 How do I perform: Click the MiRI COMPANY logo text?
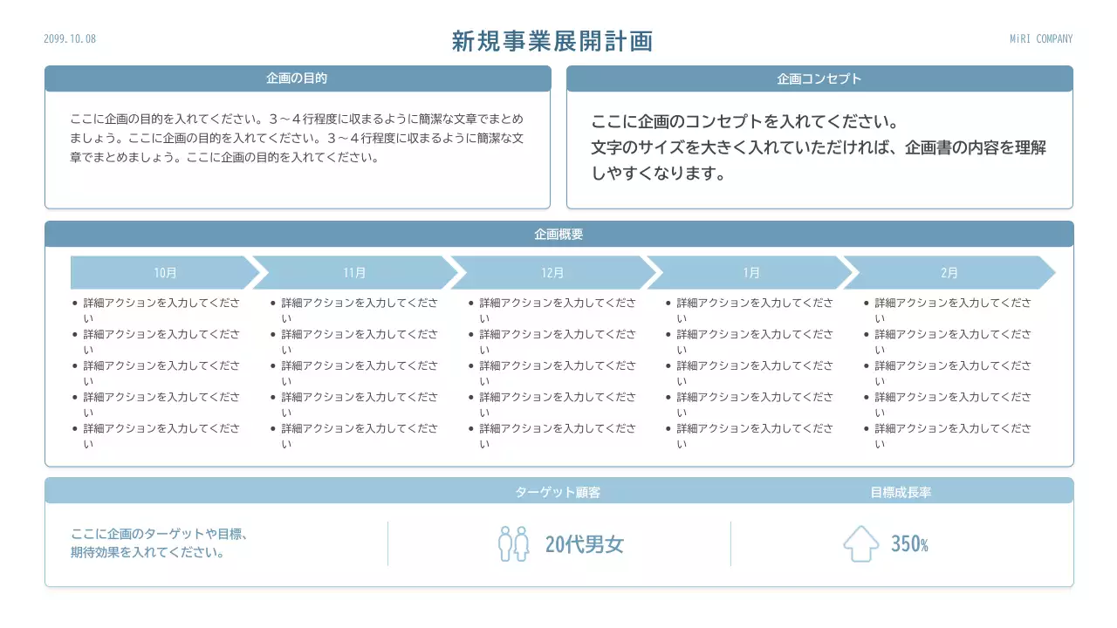click(1041, 38)
